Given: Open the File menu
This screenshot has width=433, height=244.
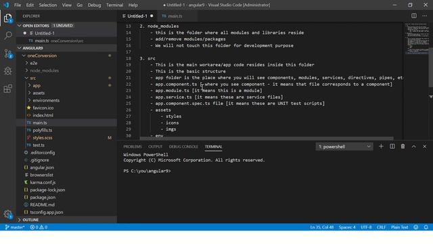Looking at the screenshot, I should point(18,5).
